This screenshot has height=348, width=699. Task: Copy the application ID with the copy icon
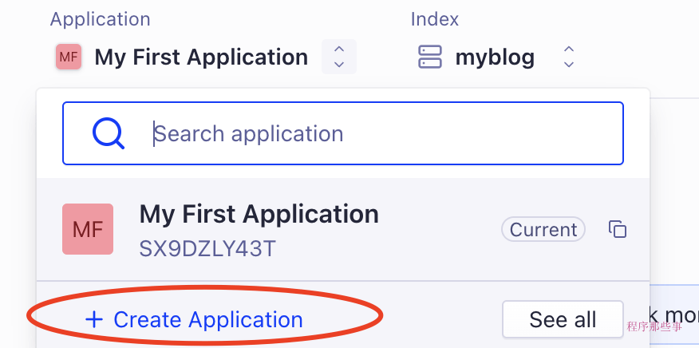click(x=618, y=230)
